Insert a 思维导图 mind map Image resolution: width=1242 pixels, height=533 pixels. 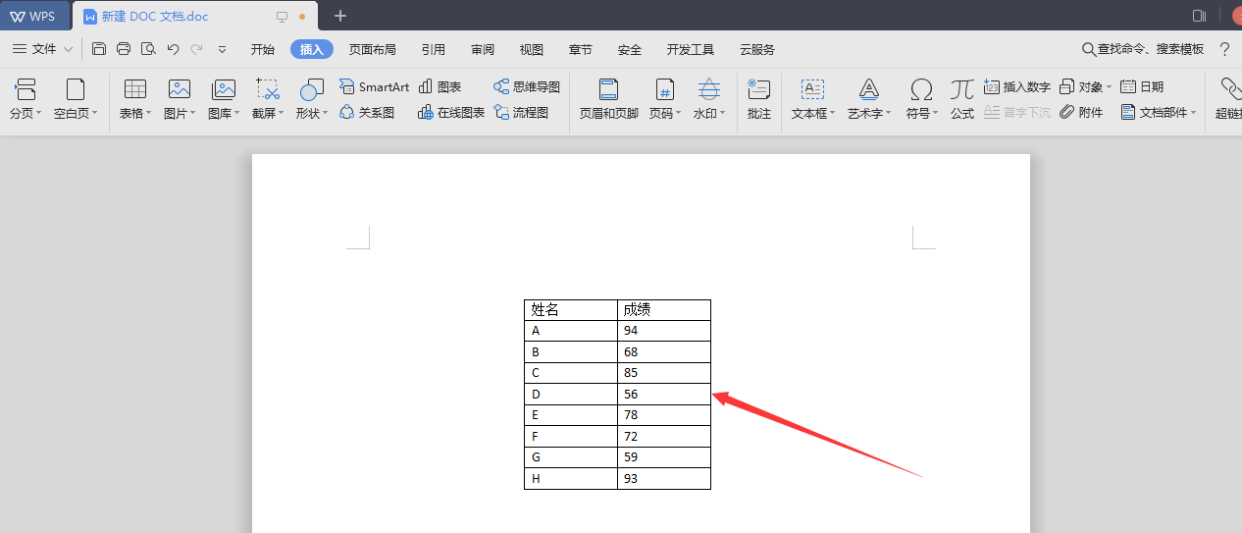527,87
